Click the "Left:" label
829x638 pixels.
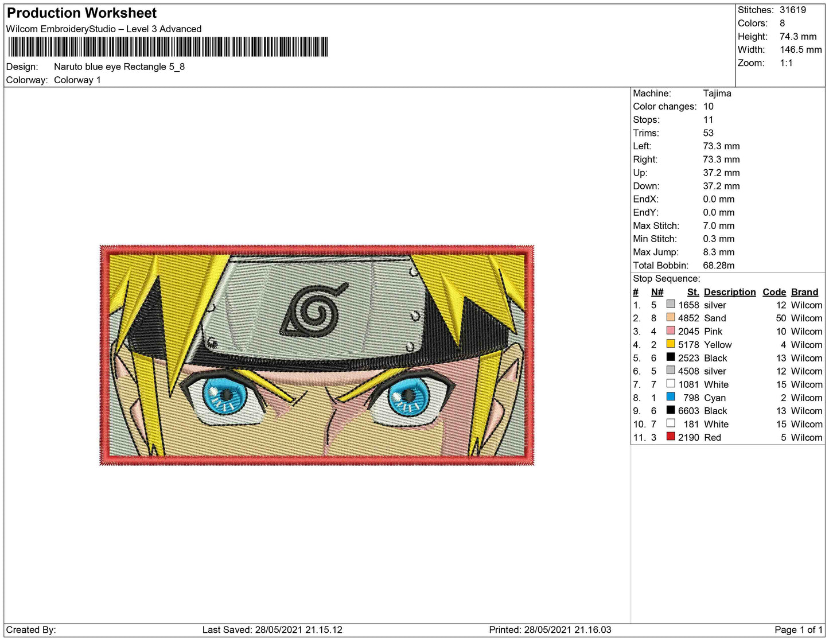[642, 146]
